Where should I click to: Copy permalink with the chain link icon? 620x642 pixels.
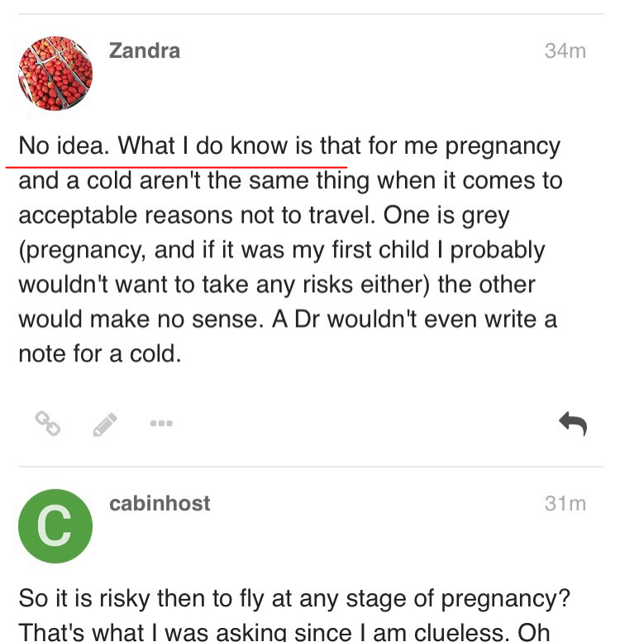point(47,424)
